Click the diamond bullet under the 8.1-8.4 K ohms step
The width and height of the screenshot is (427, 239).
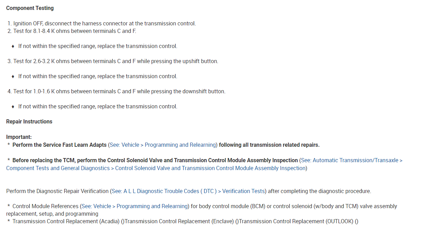(x=13, y=46)
